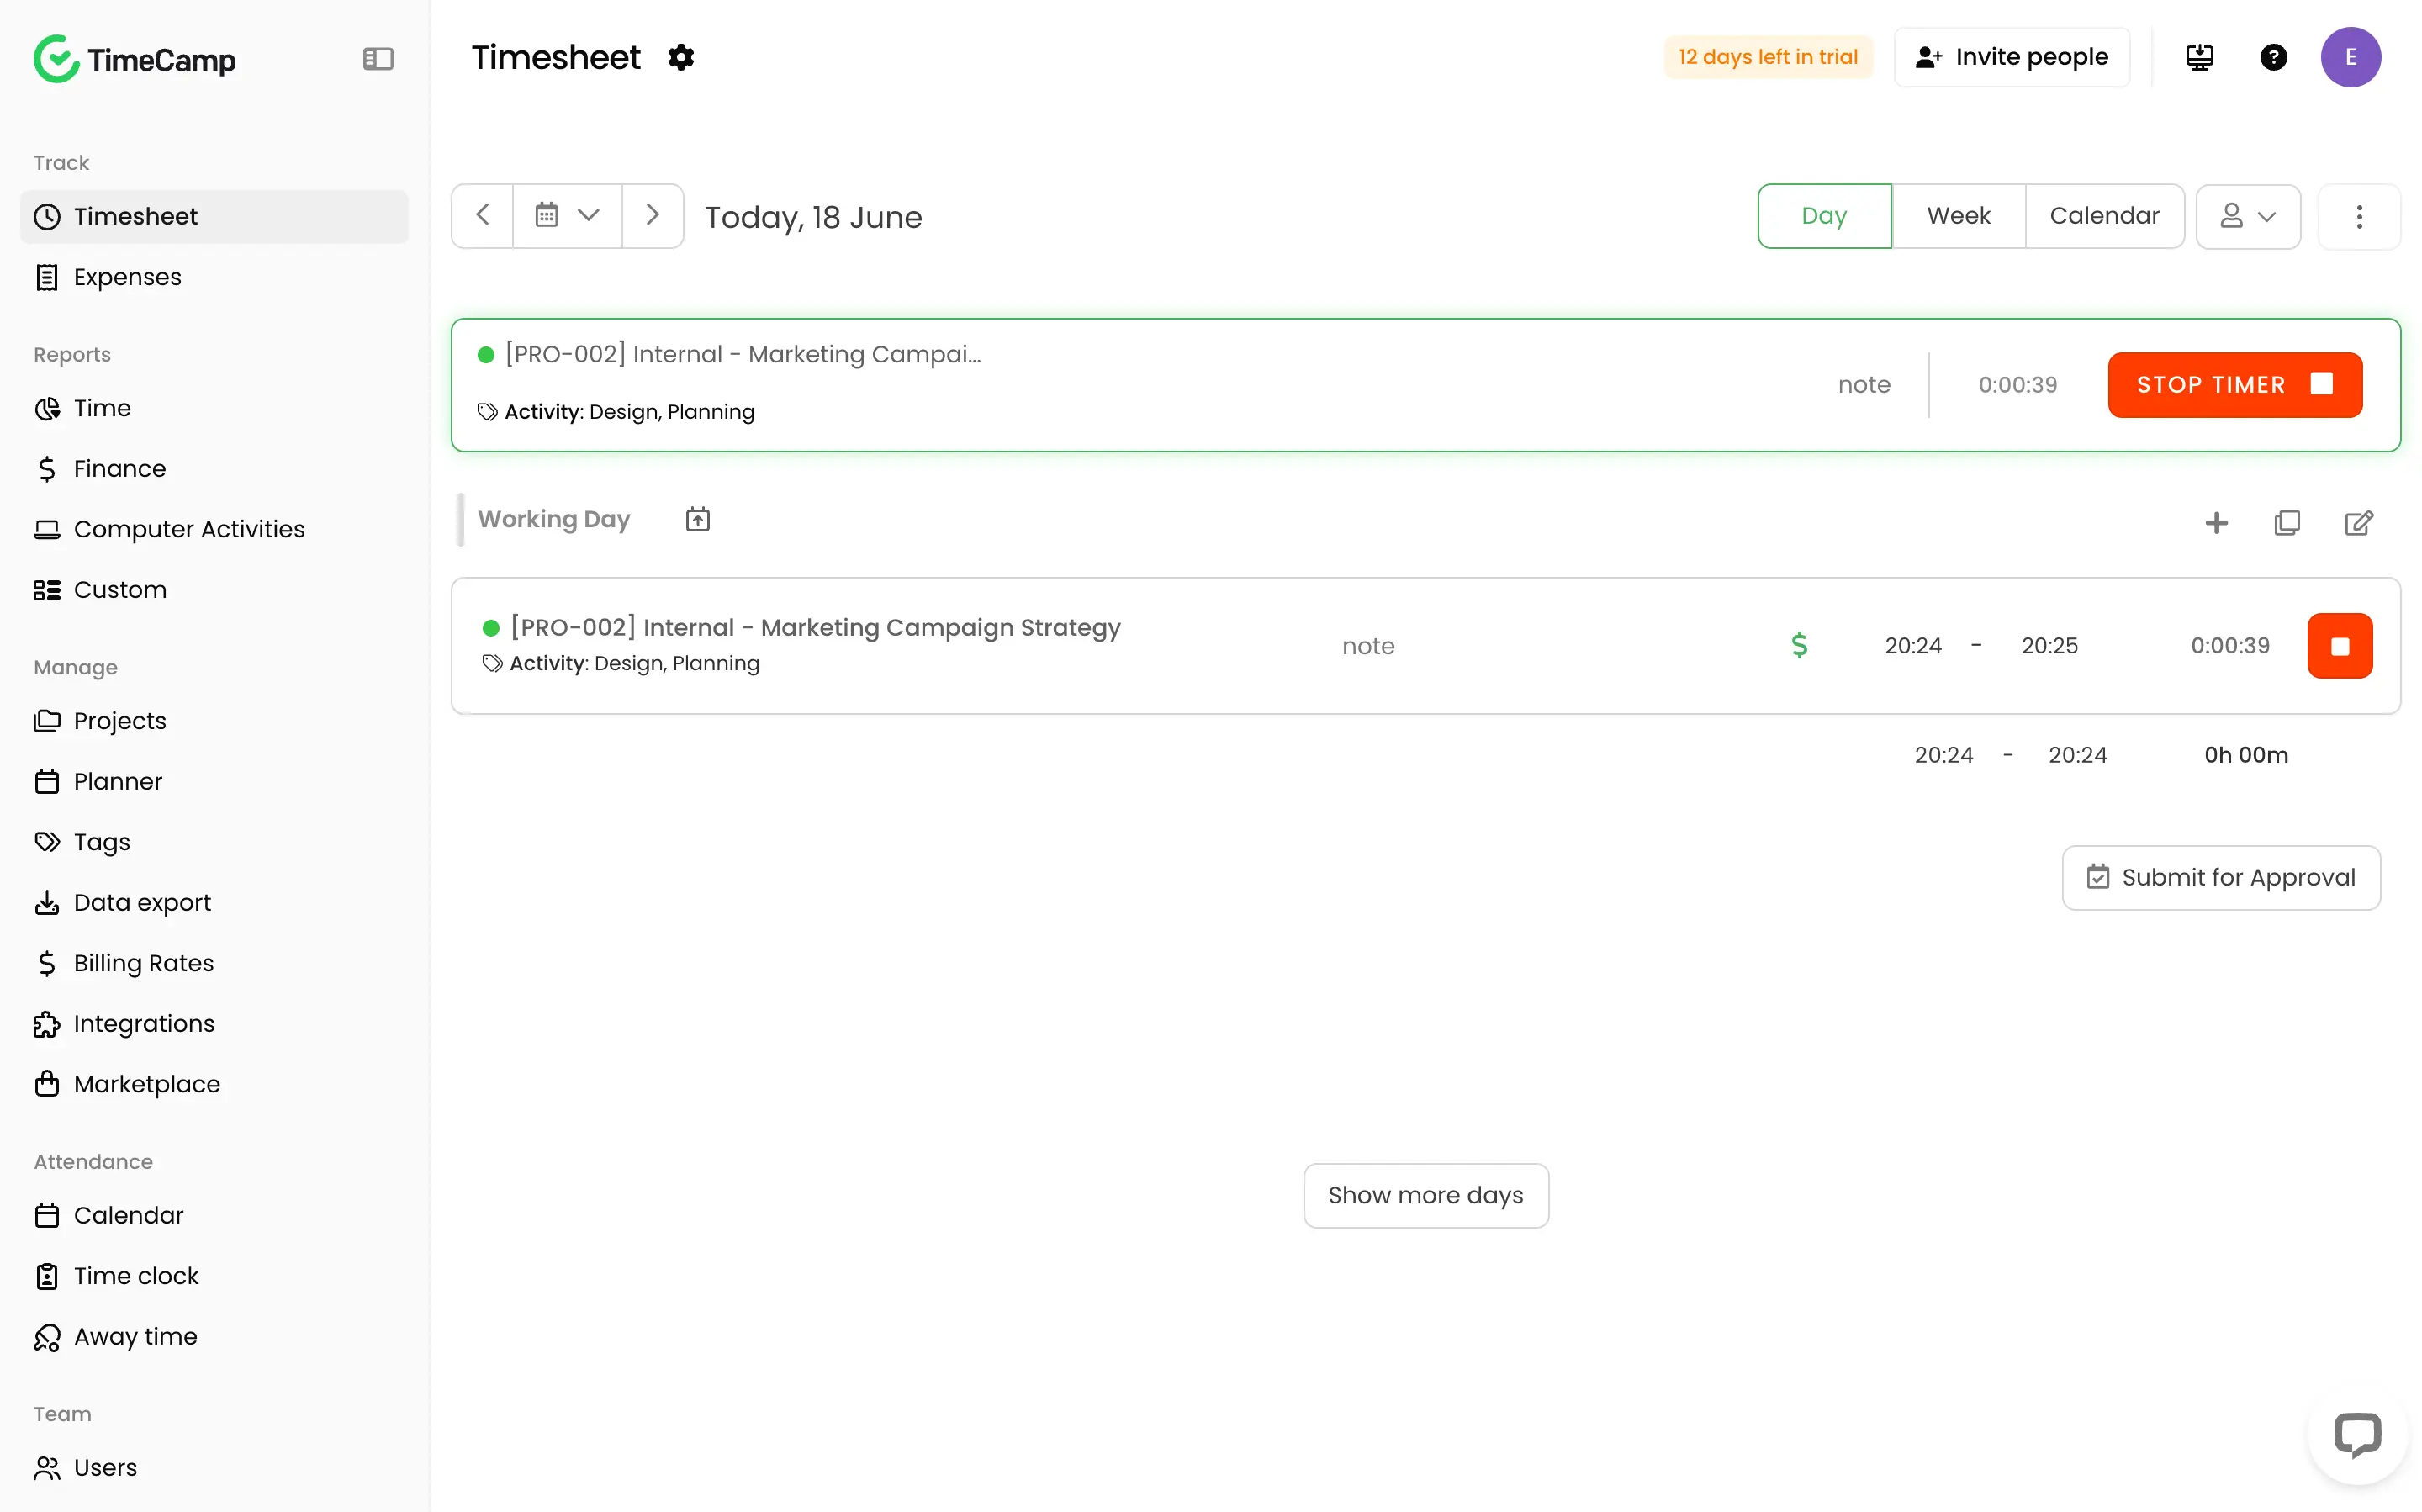Screen dimensions: 2422x1512
Task: Open Users page in Team section
Action: [x=214, y=1468]
